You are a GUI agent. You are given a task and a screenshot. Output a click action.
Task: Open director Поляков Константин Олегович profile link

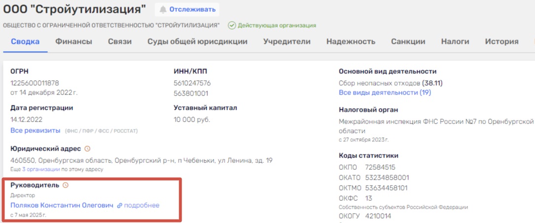62,205
